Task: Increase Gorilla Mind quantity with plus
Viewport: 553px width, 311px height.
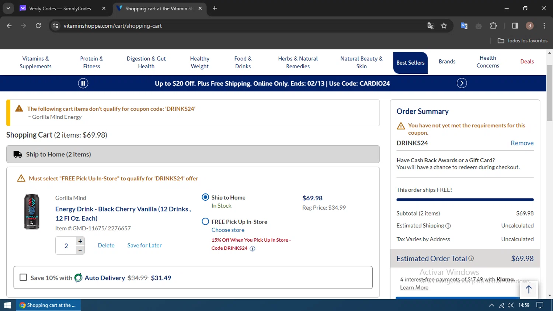Action: (x=80, y=241)
